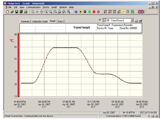Click the yellow download data icon
Image resolution: width=164 pixels, height=120 pixels.
point(80,12)
